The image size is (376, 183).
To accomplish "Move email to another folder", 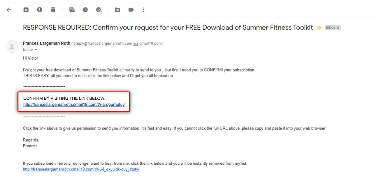I will (117, 10).
